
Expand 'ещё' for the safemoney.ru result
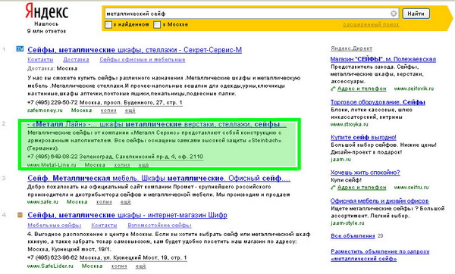tap(130, 111)
